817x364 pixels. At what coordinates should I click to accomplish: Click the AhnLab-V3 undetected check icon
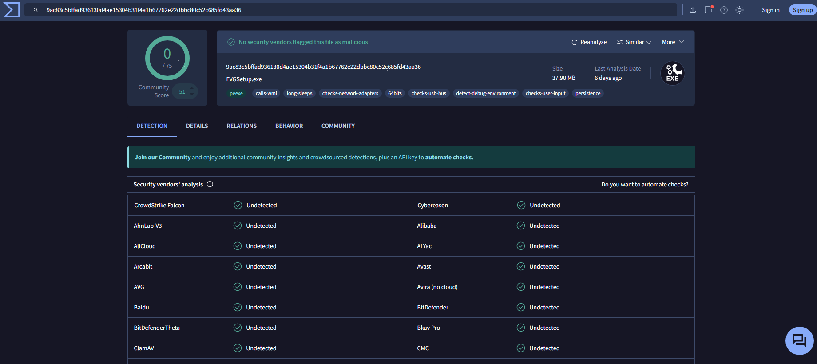click(238, 226)
